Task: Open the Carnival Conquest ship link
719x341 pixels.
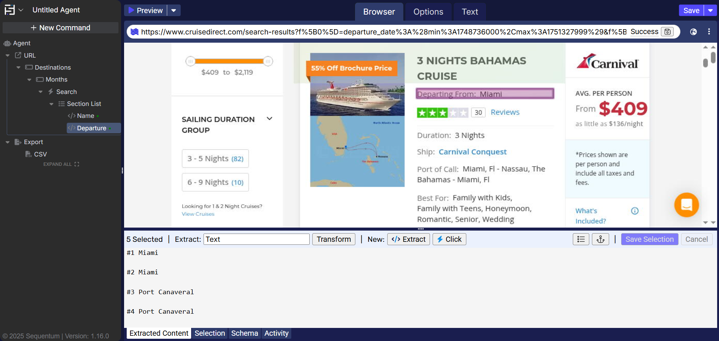Action: pos(472,152)
